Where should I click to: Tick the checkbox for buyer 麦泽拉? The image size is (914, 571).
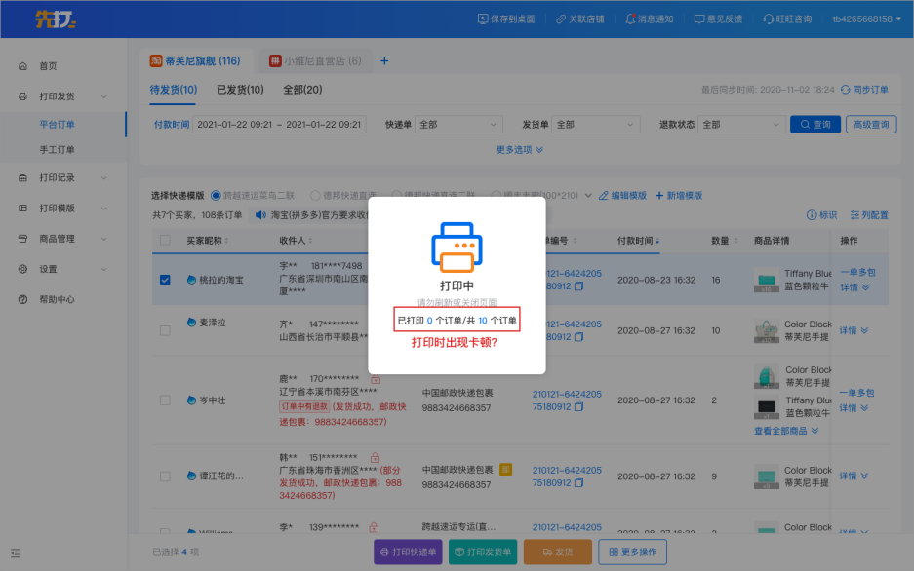point(165,323)
